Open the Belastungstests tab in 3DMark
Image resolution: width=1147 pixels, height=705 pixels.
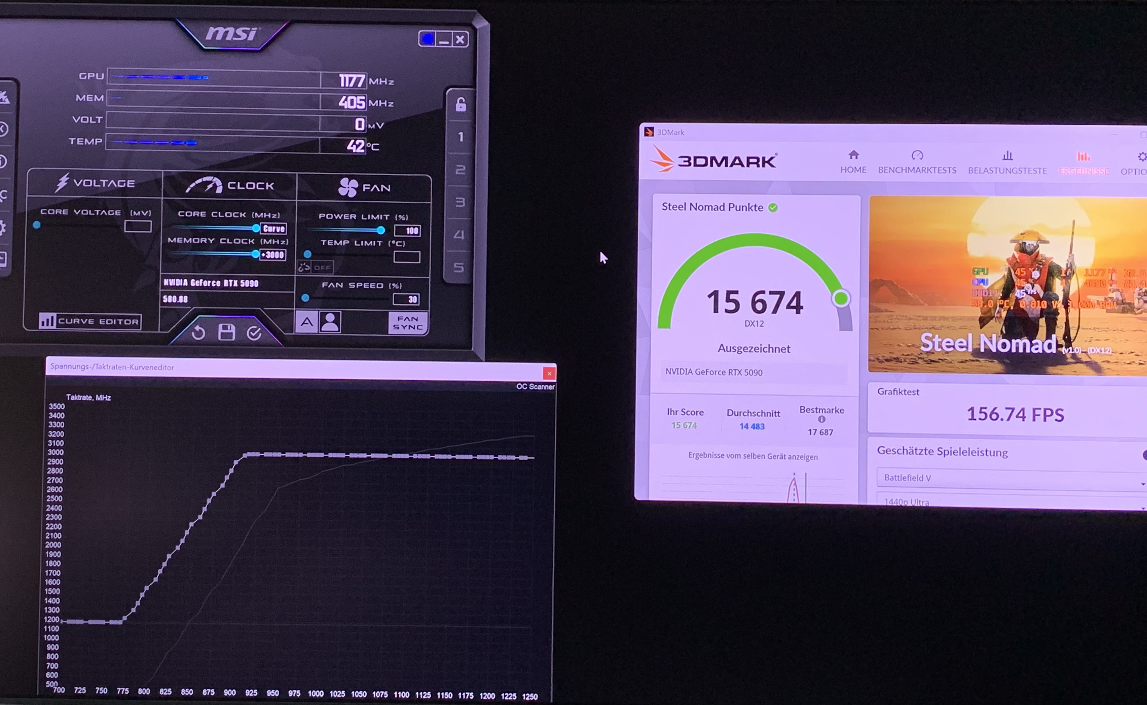click(1007, 163)
